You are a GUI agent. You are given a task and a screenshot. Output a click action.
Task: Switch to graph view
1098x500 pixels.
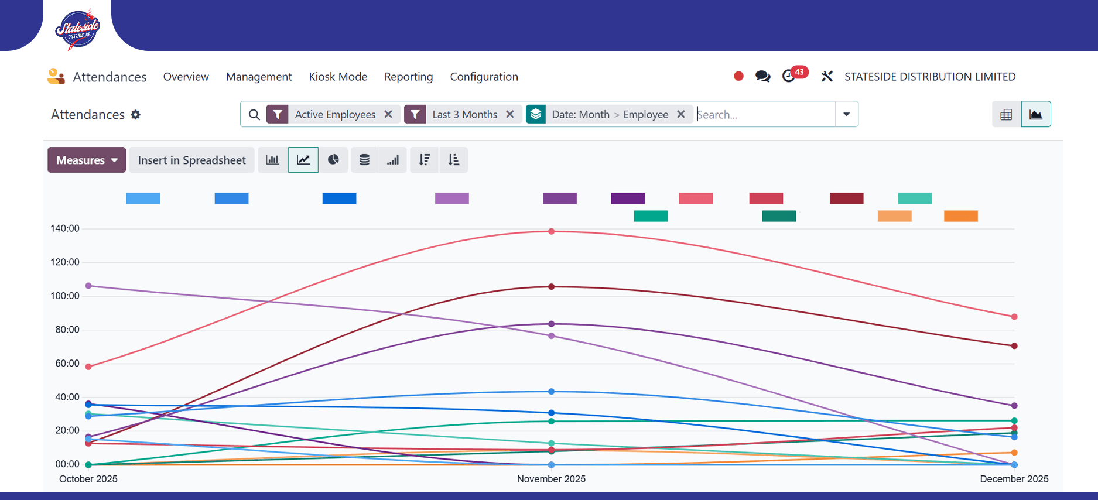point(1036,115)
